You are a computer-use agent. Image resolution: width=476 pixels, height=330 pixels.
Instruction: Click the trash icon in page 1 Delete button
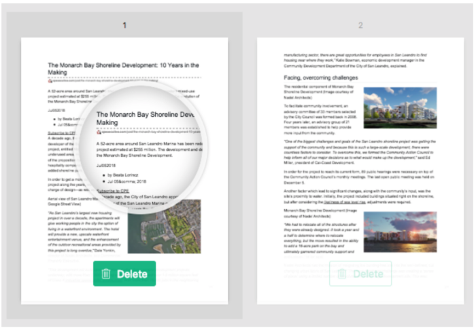point(106,274)
